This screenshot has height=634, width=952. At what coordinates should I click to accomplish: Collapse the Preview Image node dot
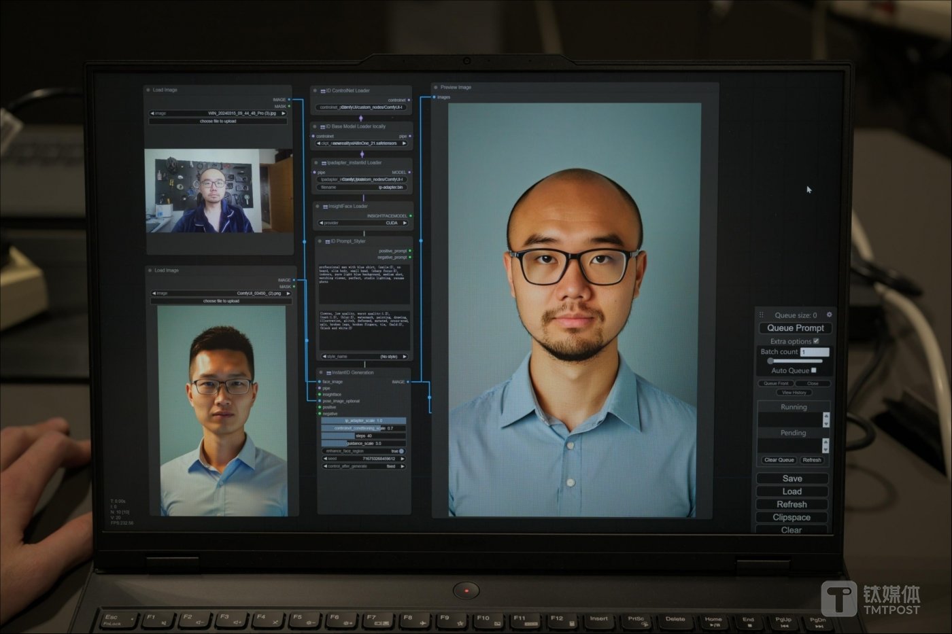pyautogui.click(x=436, y=88)
